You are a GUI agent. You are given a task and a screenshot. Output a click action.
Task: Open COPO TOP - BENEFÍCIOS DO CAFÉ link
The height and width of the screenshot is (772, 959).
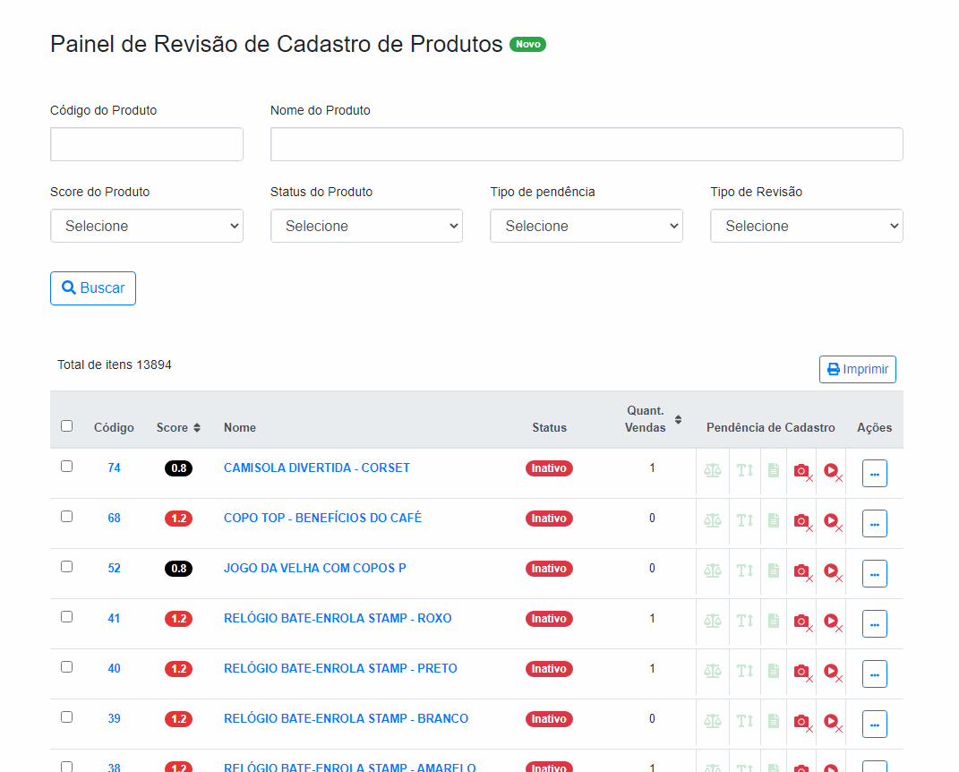(x=323, y=519)
